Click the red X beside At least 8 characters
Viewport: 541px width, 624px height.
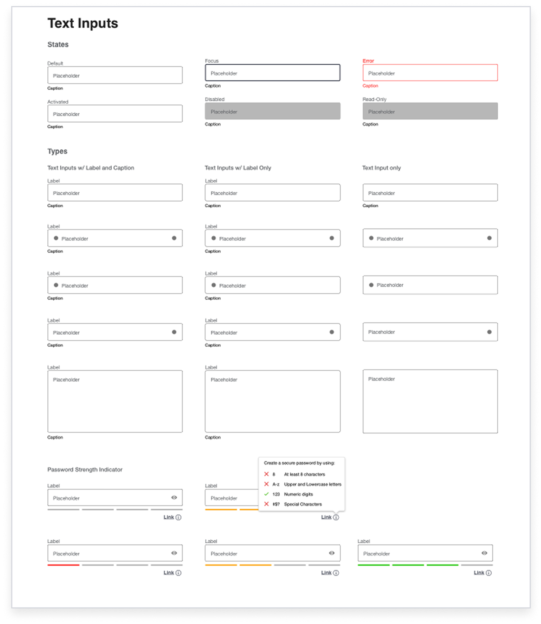click(x=266, y=474)
